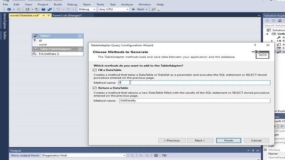Image resolution: width=285 pixels, height=160 pixels.
Task: Click Solution Explorer Forward icon
Action: coord(273,20)
